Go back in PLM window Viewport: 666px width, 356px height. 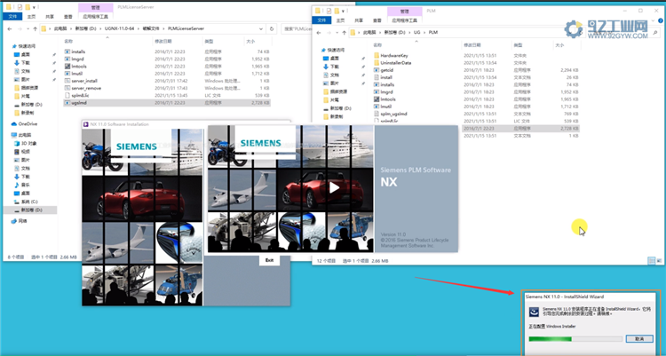point(319,32)
